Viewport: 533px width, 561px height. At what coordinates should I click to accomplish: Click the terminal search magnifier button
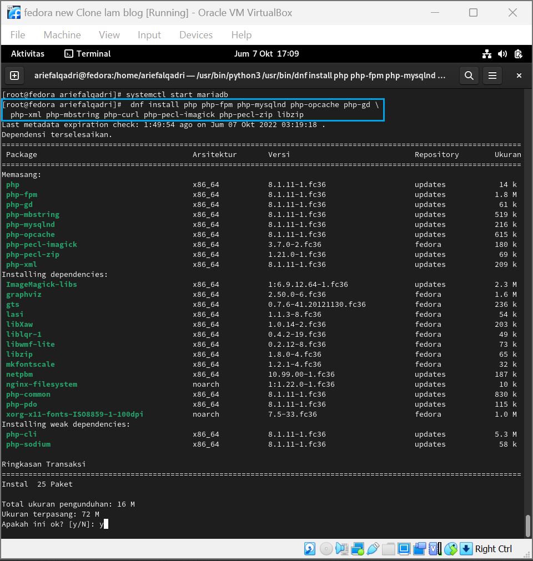coord(469,75)
